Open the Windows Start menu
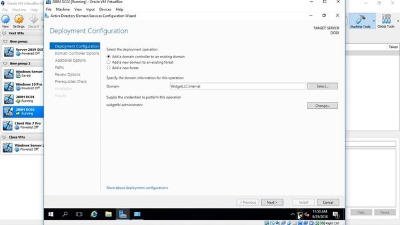The image size is (400, 225). pos(51,214)
